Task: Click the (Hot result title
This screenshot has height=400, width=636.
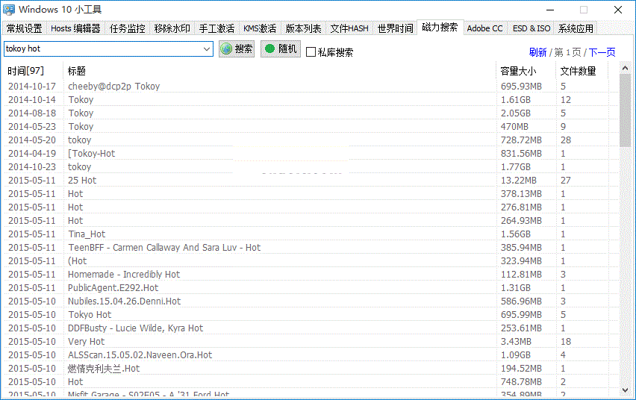Action: [x=77, y=261]
